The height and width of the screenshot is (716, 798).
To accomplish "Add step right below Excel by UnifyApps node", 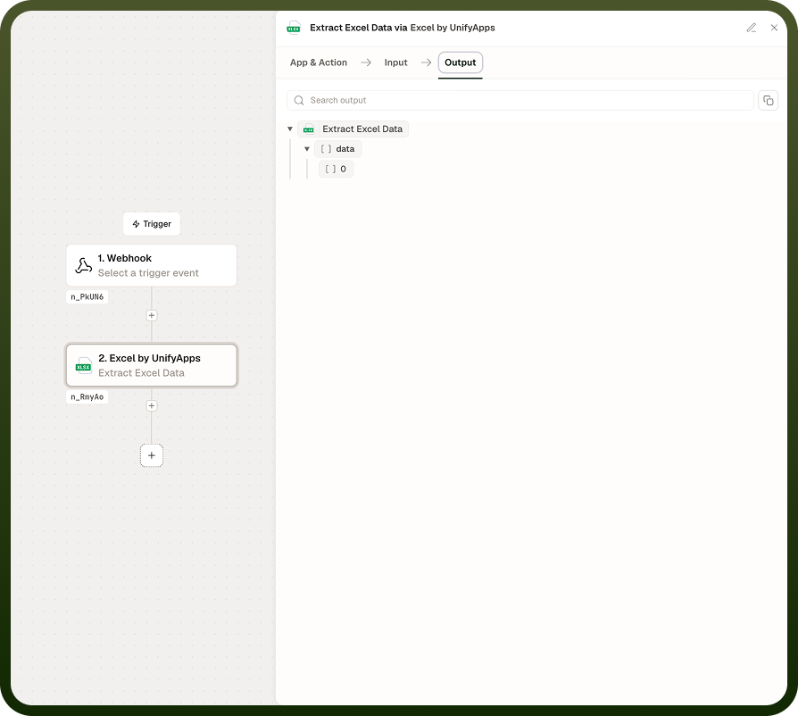I will coord(152,405).
